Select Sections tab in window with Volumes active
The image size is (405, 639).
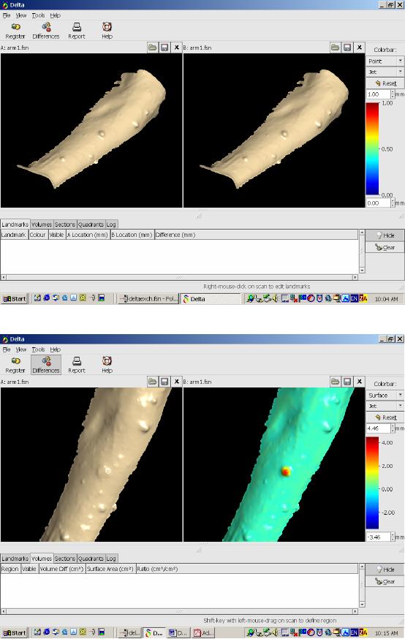coord(65,559)
